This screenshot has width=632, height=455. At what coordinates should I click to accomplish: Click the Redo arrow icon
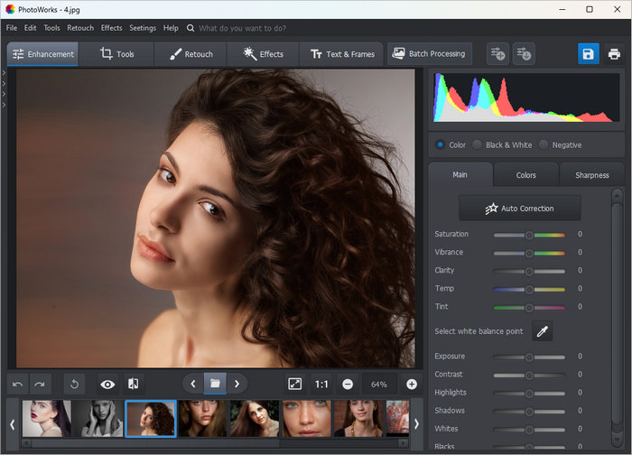pos(40,384)
